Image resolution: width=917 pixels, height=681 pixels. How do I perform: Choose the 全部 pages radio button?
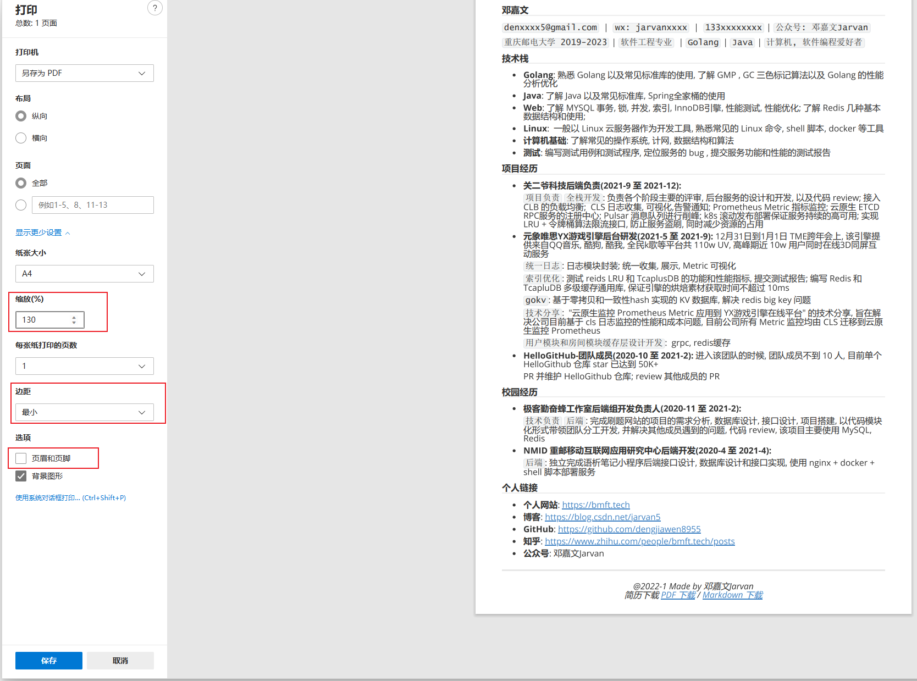pyautogui.click(x=21, y=183)
